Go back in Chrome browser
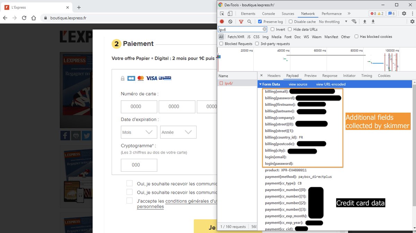This screenshot has width=416, height=233. coord(5,18)
